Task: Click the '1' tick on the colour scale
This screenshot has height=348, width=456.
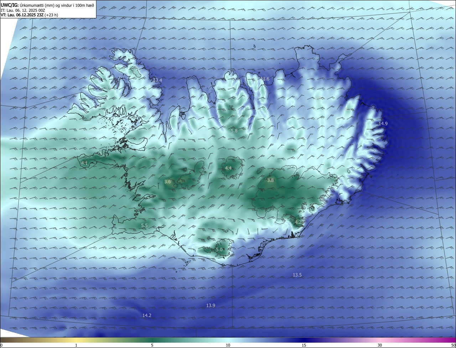Action: pos(76,345)
